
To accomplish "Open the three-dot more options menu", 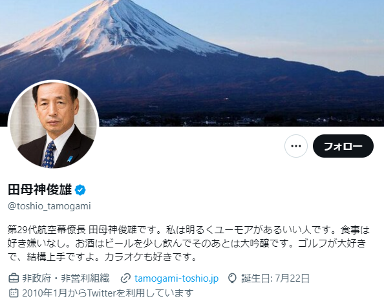I will [296, 146].
